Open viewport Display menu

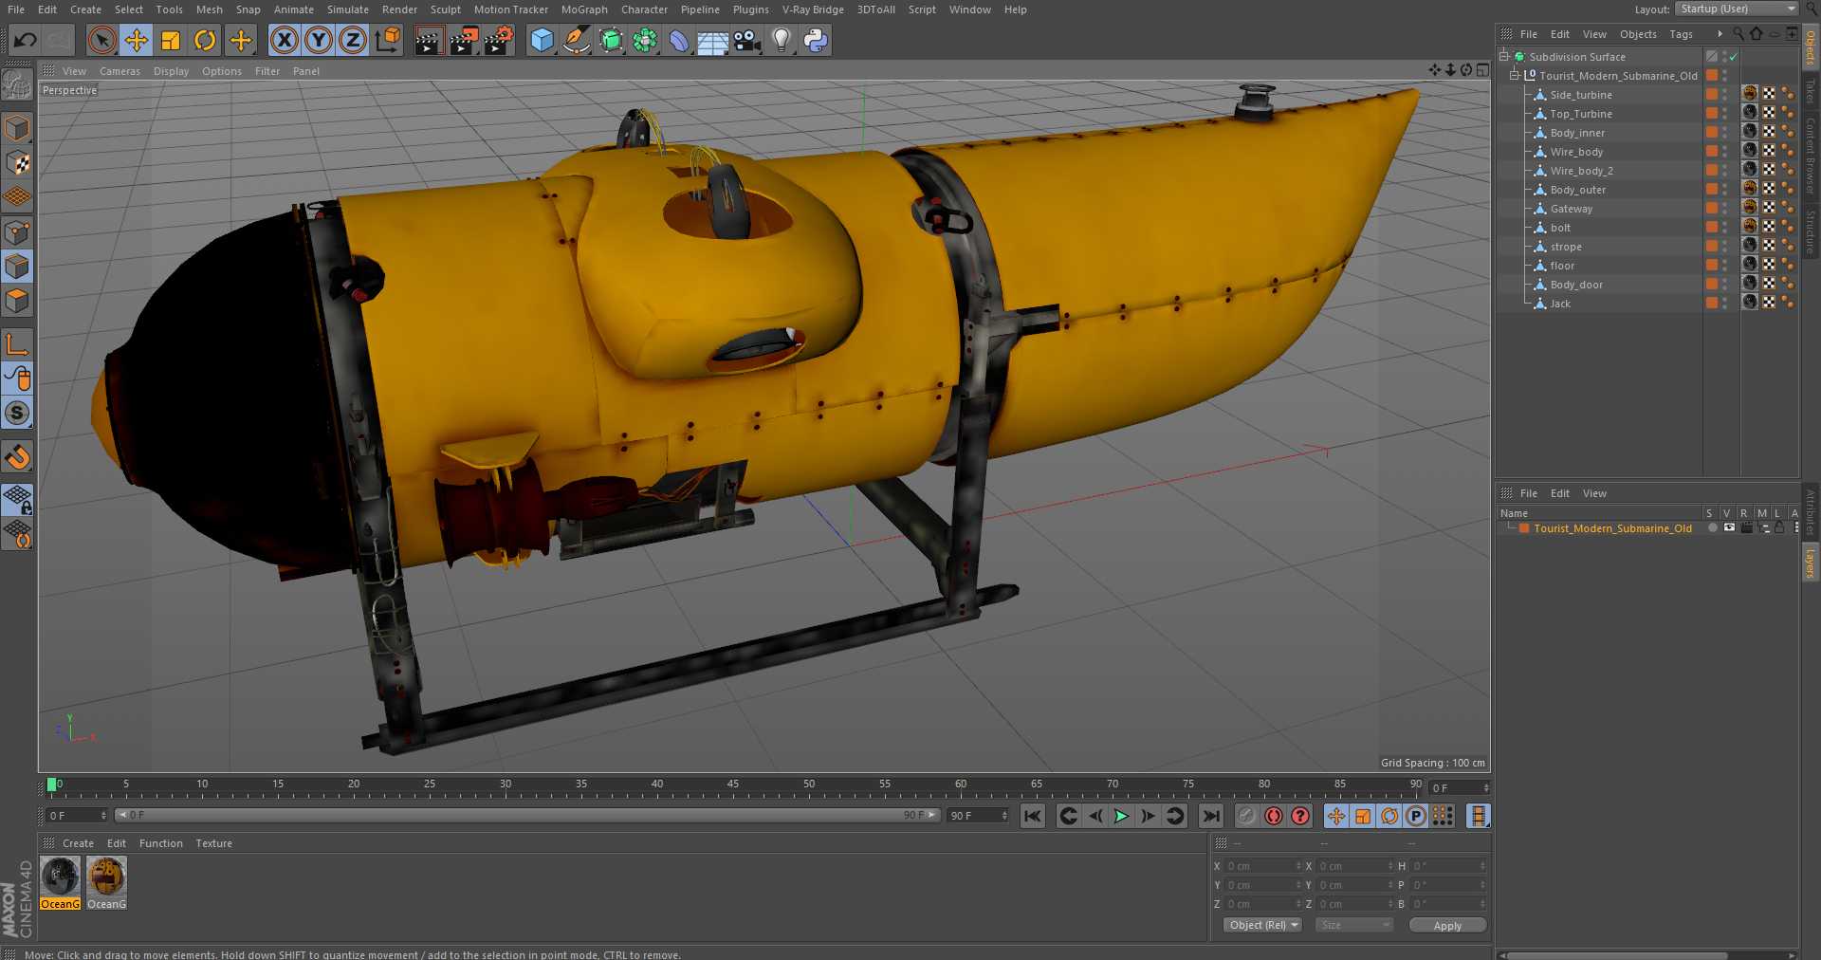click(x=171, y=71)
